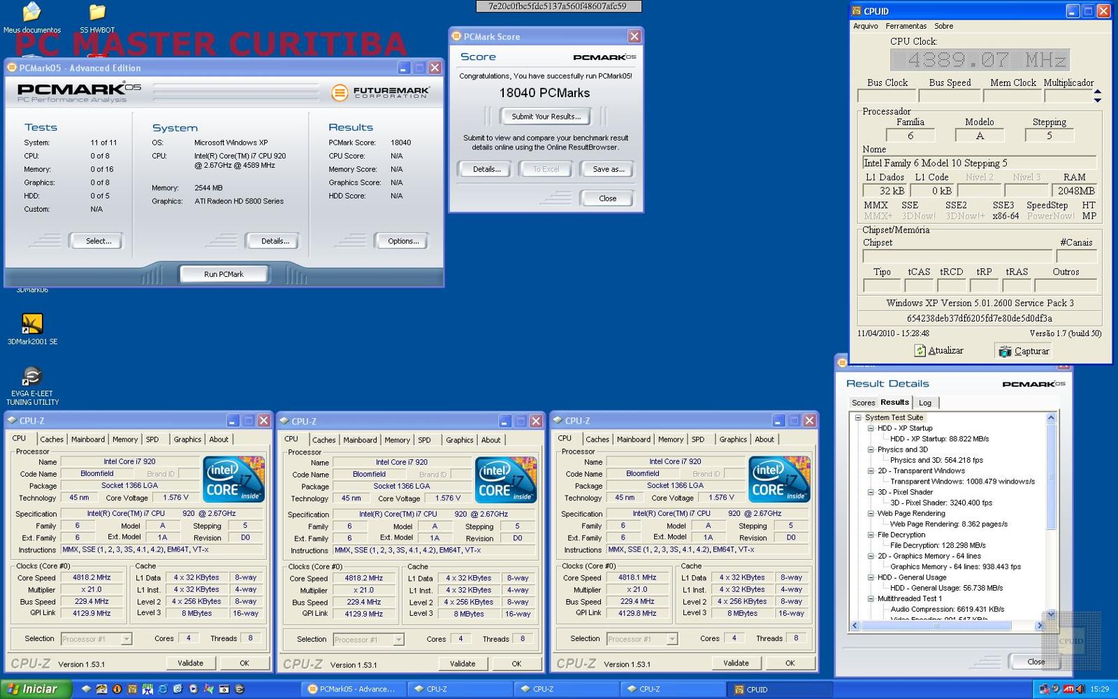Viewport: 1118px width, 699px height.
Task: Collapse the Multithreaded Test 1 node
Action: [871, 598]
